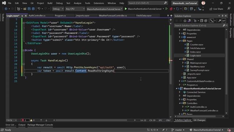The width and height of the screenshot is (234, 132).
Task: Click the Live Share button
Action: tap(216, 9)
